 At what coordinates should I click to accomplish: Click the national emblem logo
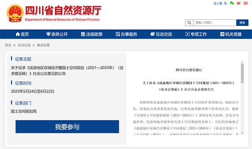(x=15, y=13)
